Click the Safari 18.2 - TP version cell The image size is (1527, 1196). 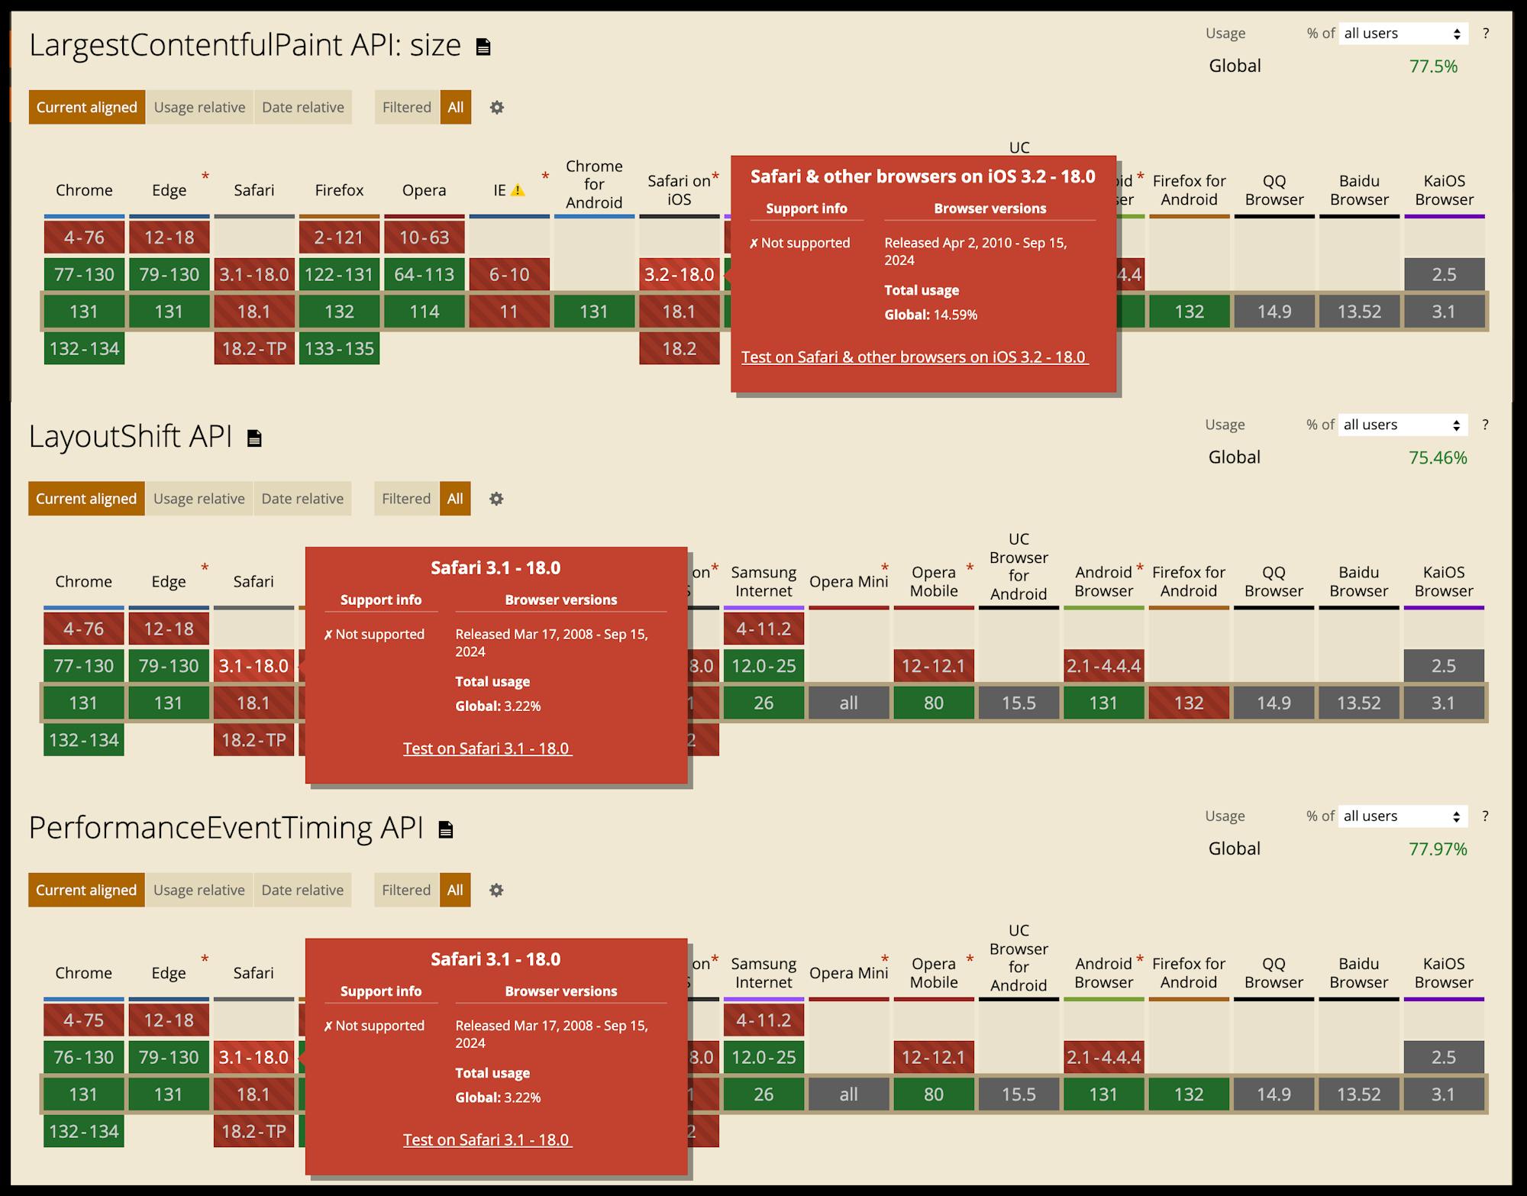[253, 348]
